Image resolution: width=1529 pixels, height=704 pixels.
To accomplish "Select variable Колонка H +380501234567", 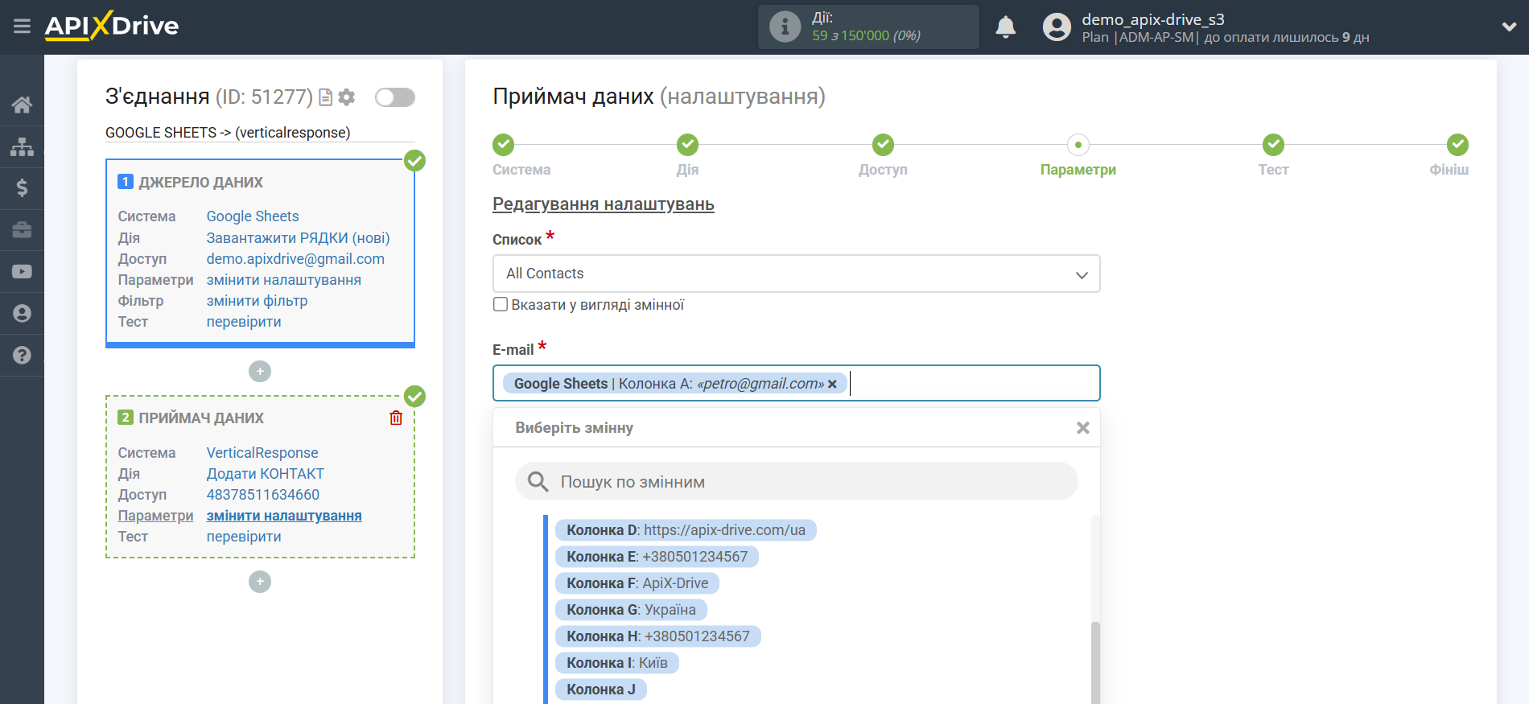I will click(x=658, y=636).
